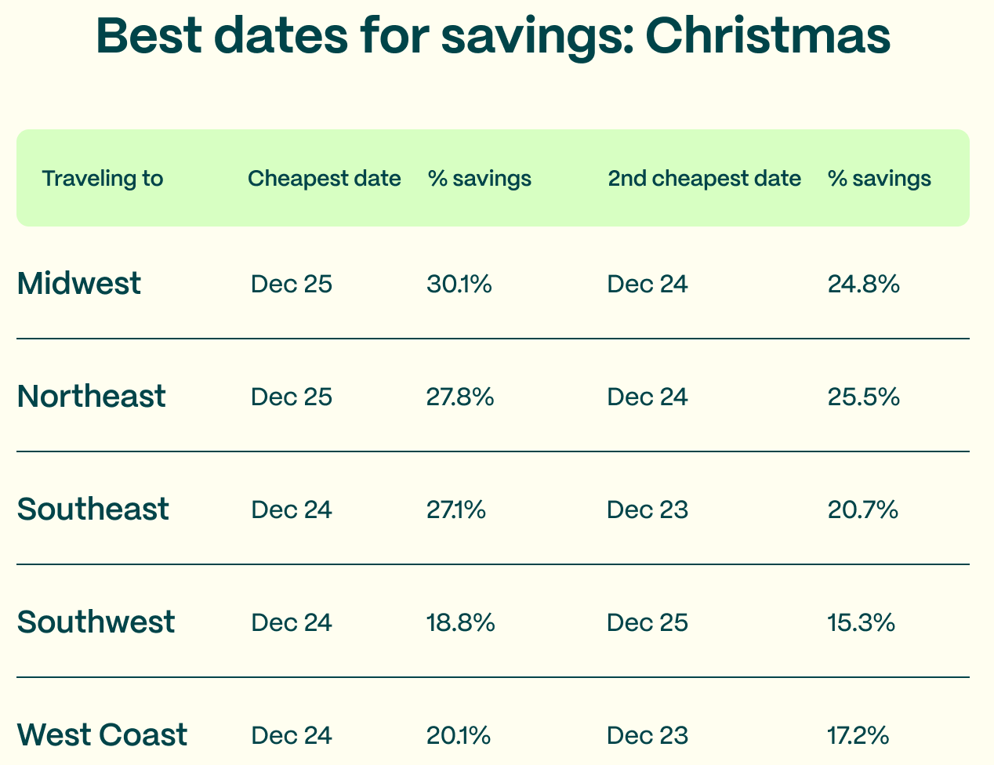The width and height of the screenshot is (994, 765).
Task: Click the 30.1% savings value for Midwest
Action: [459, 284]
